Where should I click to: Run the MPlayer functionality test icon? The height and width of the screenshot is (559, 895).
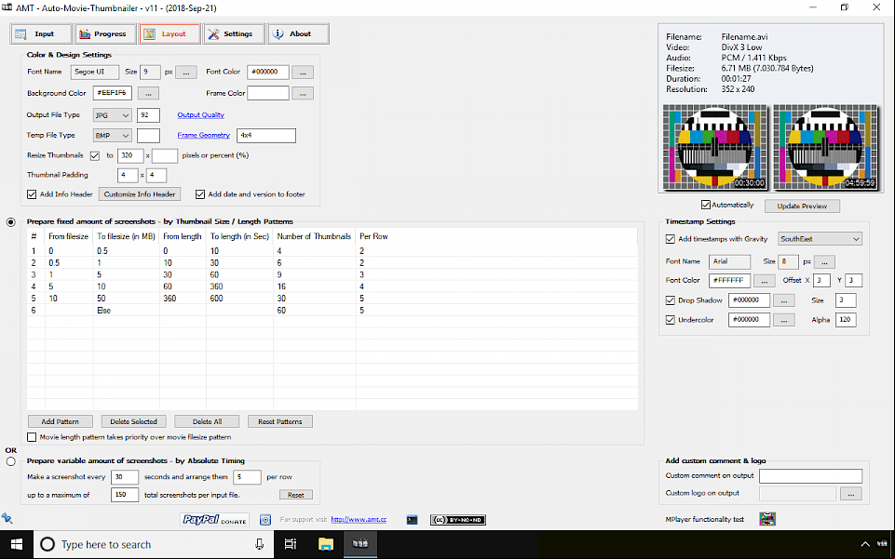click(x=767, y=519)
